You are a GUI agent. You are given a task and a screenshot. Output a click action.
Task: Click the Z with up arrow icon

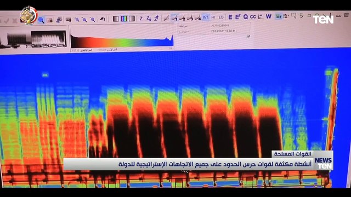[x=156, y=18]
